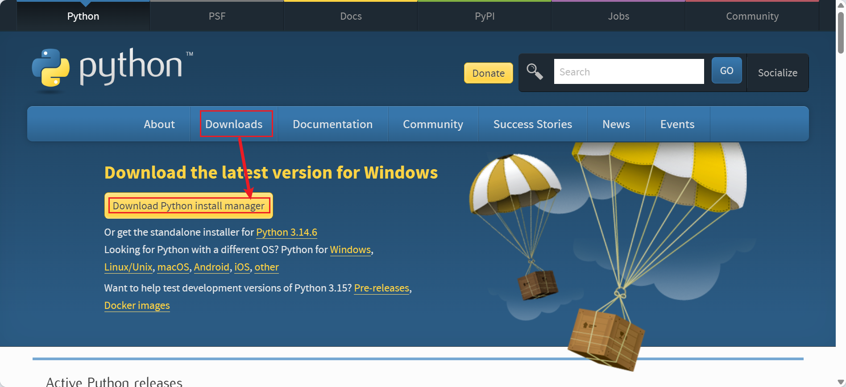Switch to the Docs top tab
Image resolution: width=846 pixels, height=387 pixels.
click(351, 16)
